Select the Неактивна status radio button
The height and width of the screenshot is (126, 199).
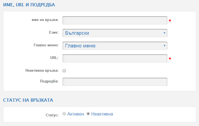(x=88, y=114)
